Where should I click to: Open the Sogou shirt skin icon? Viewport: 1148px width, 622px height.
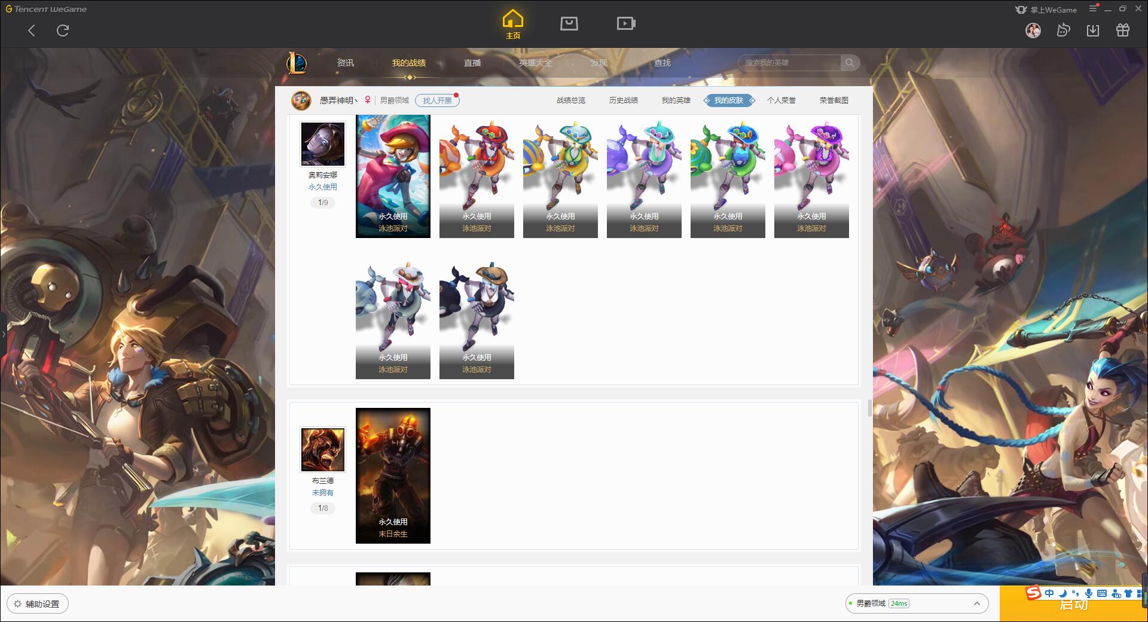tap(1128, 593)
